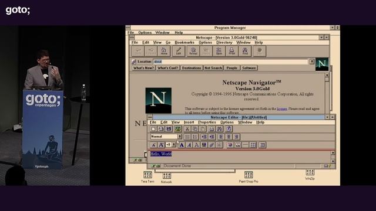This screenshot has width=376, height=211.
Task: Click Edit pencil button in Navigator toolbar
Action: point(179,51)
